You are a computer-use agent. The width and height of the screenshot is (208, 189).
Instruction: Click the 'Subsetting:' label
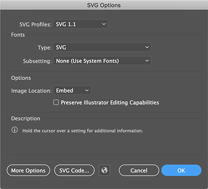click(37, 61)
